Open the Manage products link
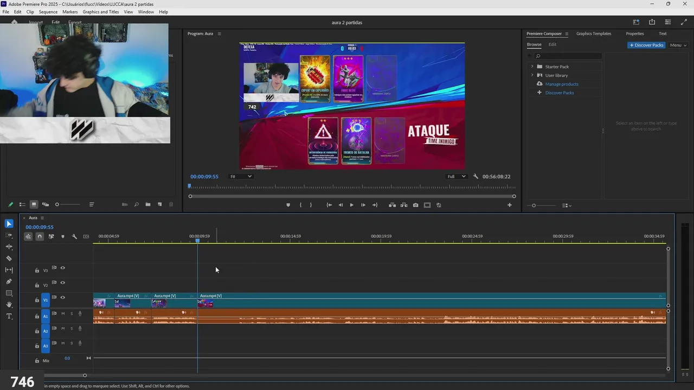 point(562,84)
